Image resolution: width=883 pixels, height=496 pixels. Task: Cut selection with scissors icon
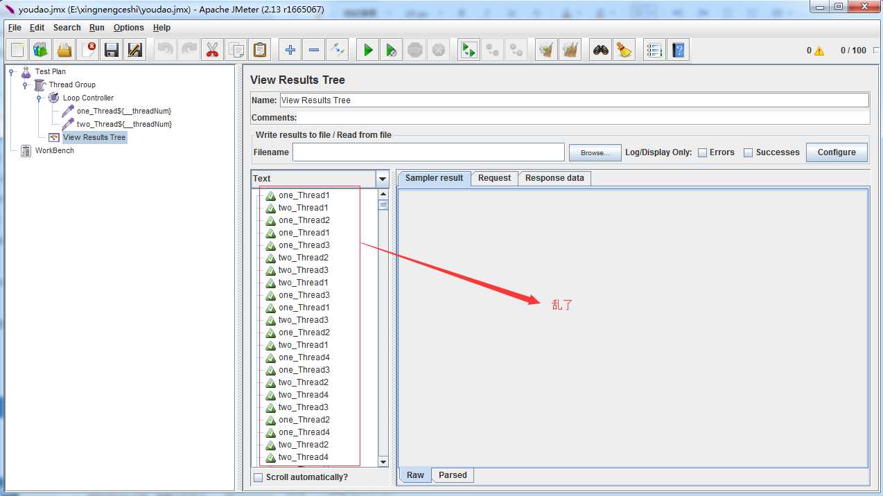tap(213, 50)
